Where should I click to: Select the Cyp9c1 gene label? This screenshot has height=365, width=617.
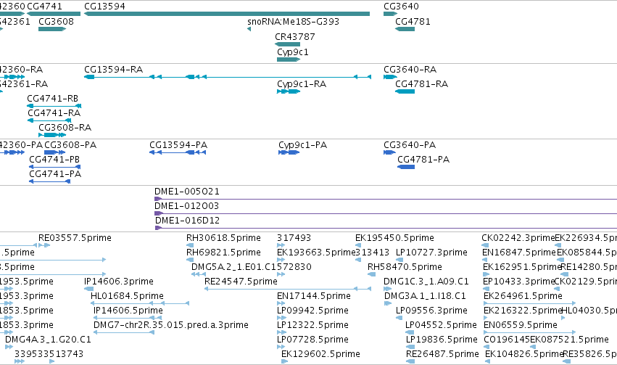tap(293, 52)
